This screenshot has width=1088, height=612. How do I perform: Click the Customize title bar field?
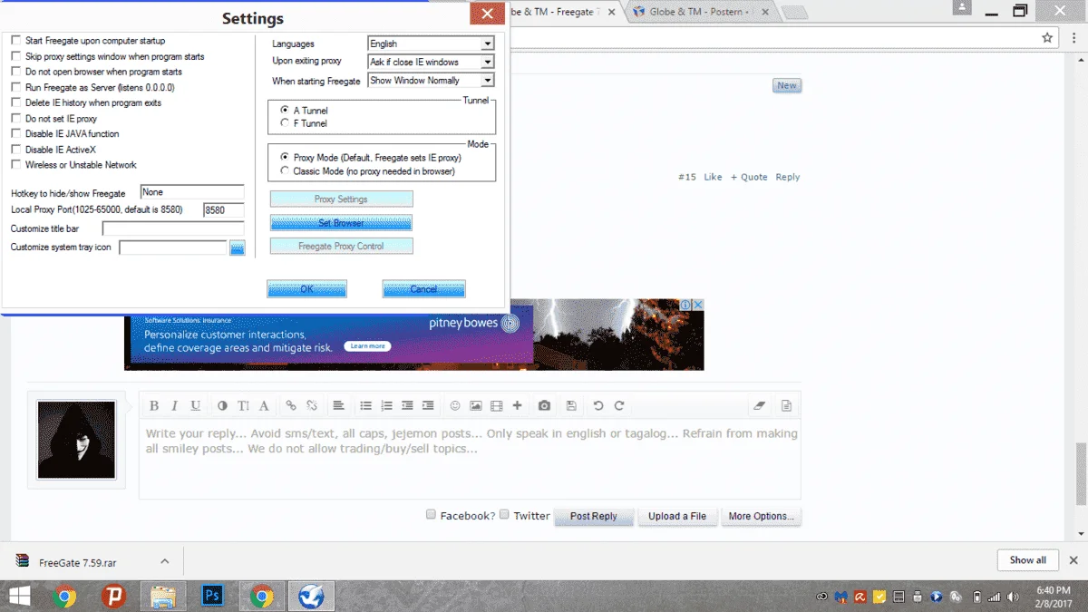coord(173,228)
